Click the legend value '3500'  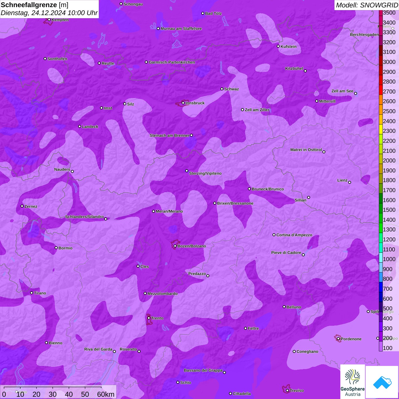tap(389, 13)
